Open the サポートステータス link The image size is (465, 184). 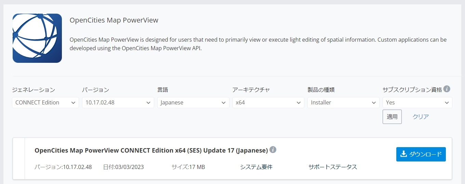pos(333,167)
